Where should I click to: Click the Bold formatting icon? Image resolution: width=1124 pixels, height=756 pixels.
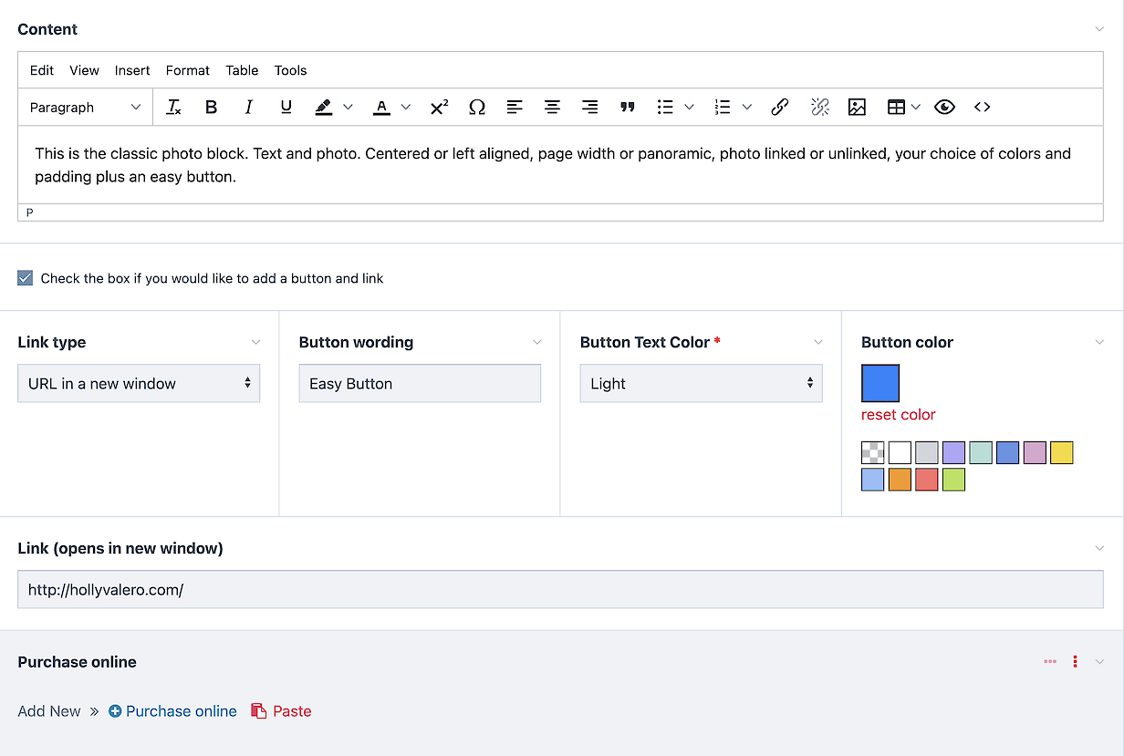coord(211,108)
